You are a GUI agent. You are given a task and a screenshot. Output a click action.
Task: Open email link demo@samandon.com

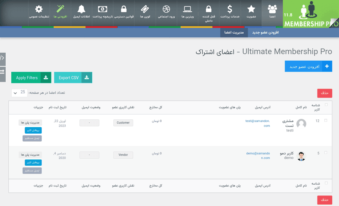tap(258, 156)
